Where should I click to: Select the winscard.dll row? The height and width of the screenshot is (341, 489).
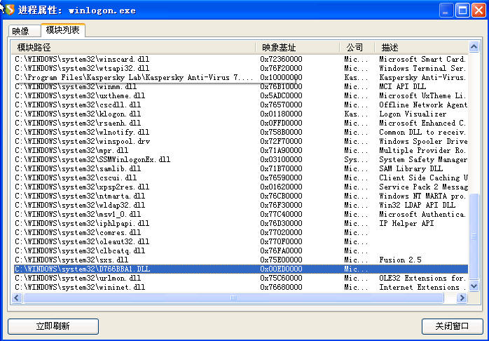(241, 59)
